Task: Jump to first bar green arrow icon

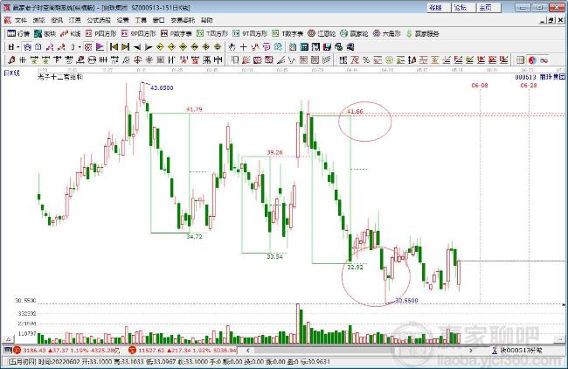Action: pyautogui.click(x=114, y=47)
